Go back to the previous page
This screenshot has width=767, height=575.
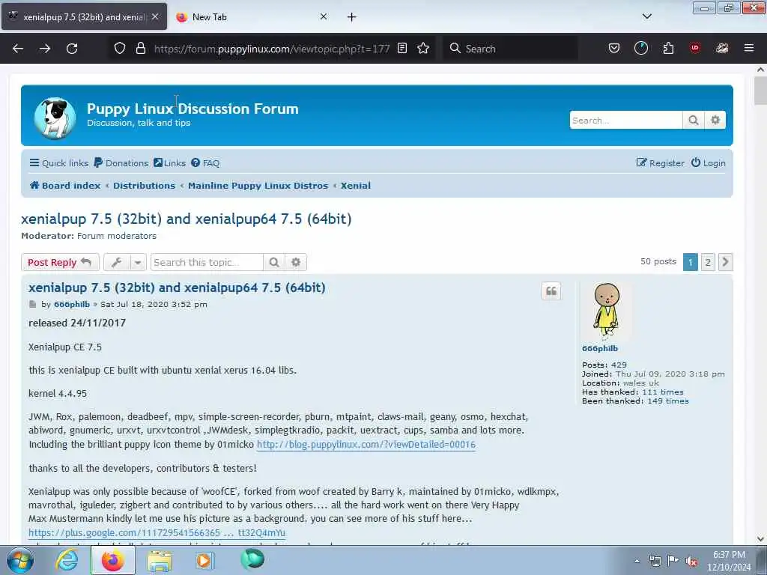point(18,49)
